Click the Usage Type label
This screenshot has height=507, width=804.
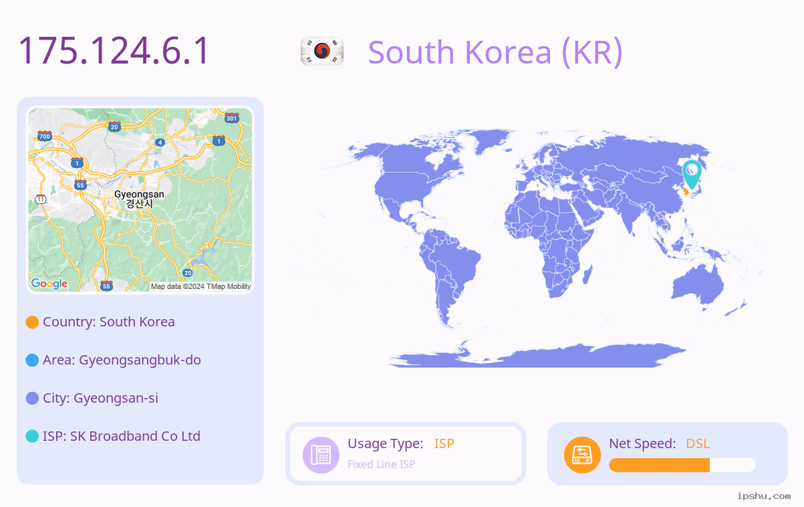coord(386,444)
